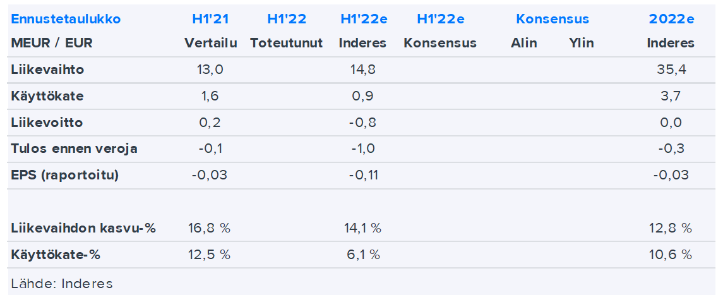Click the Lähde: Inderes source note
This screenshot has width=723, height=302.
point(62,284)
